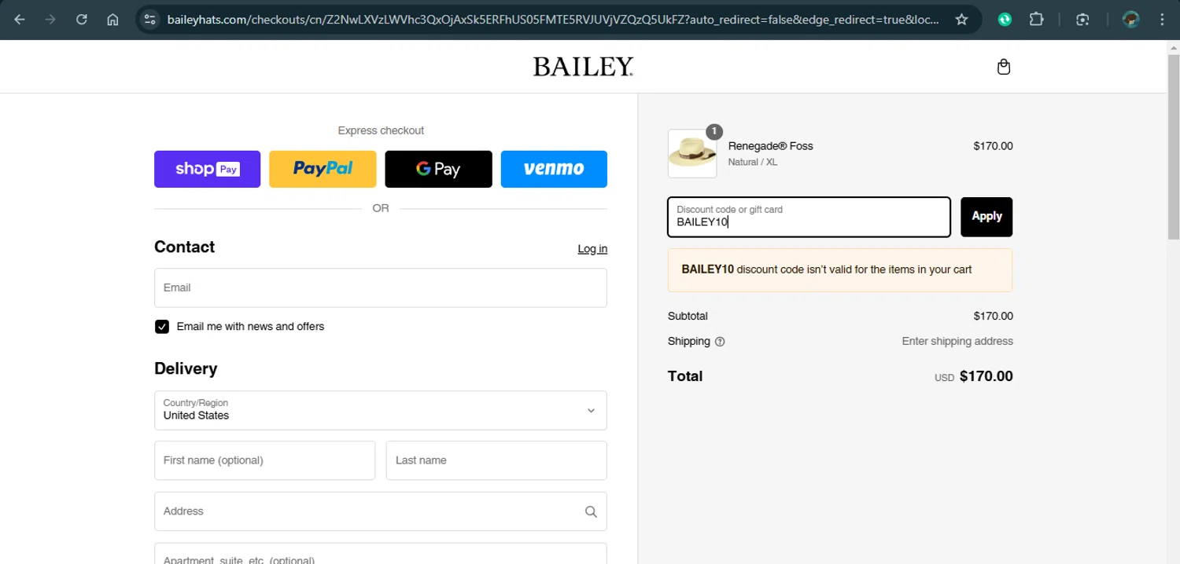Click the Total amount $170.00
This screenshot has height=564, width=1180.
986,376
